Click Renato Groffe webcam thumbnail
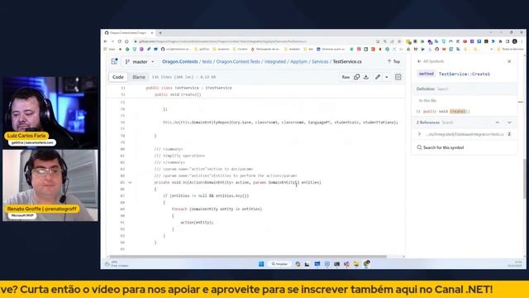The image size is (529, 298). pyautogui.click(x=50, y=185)
